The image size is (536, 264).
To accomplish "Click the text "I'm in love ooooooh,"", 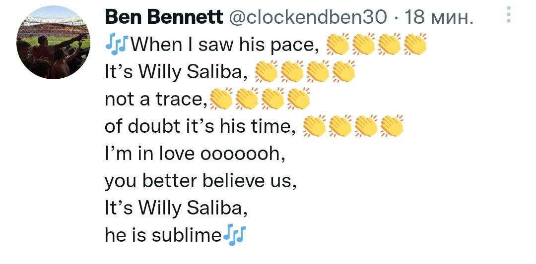I will pyautogui.click(x=195, y=155).
